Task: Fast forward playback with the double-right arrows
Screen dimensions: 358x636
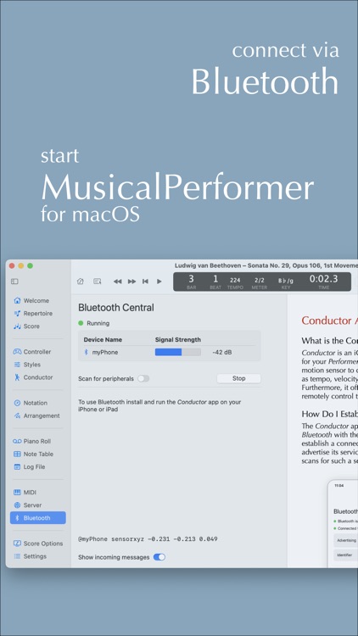Action: pos(131,281)
